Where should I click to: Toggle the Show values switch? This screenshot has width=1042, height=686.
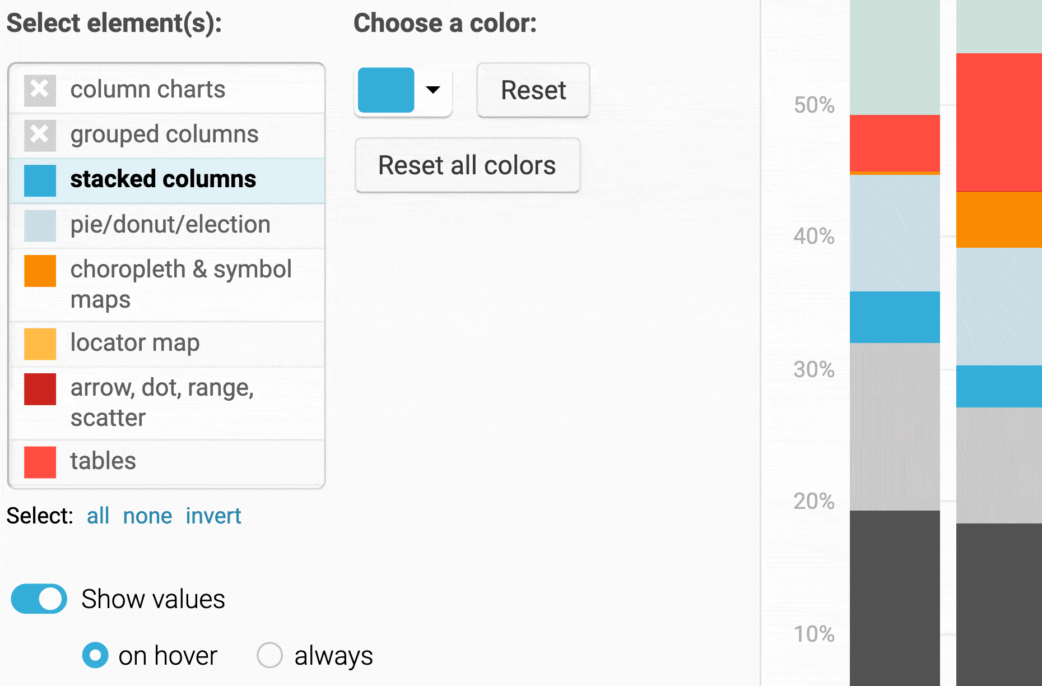pyautogui.click(x=39, y=599)
